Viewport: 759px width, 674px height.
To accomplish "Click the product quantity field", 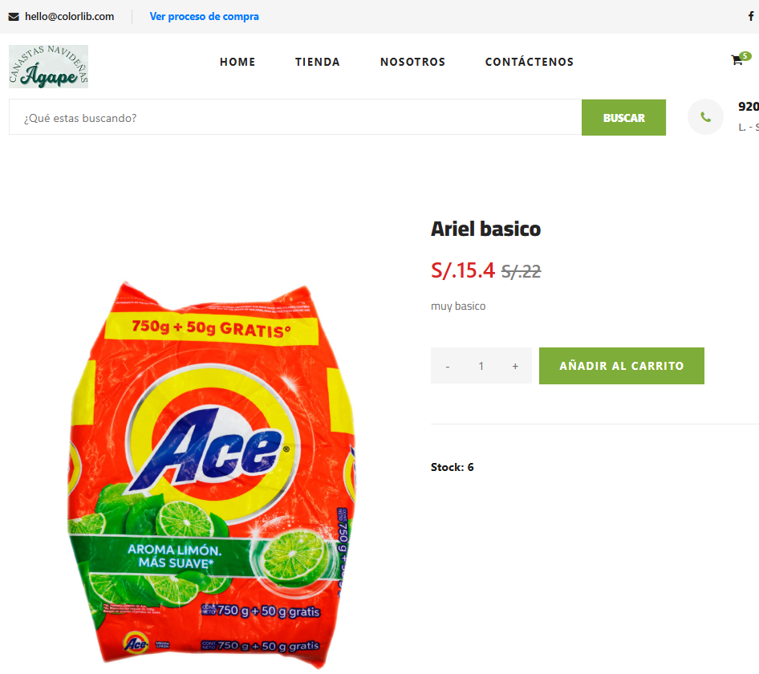I will click(481, 366).
